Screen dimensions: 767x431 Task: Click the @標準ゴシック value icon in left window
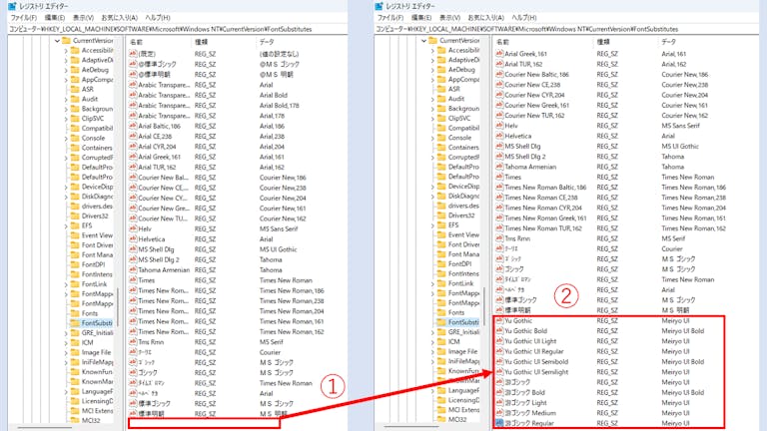(133, 64)
